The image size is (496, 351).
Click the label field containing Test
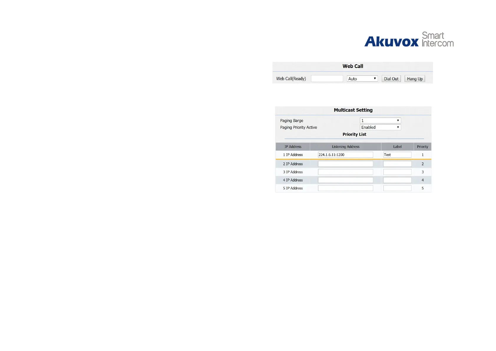(x=397, y=155)
